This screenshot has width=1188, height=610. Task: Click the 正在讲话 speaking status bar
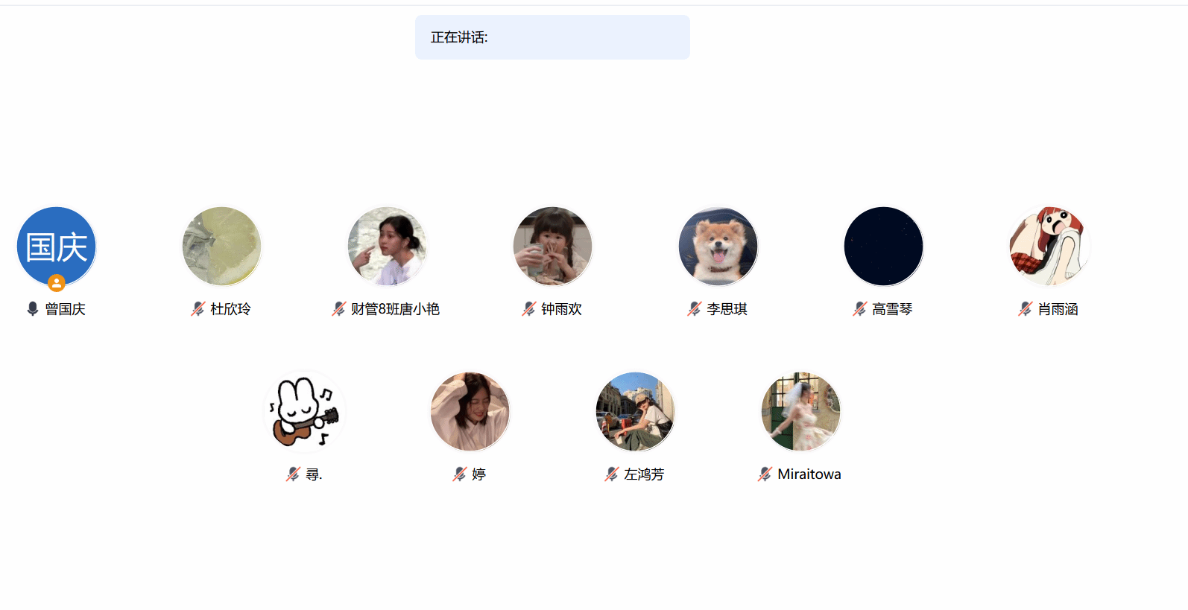coord(552,37)
